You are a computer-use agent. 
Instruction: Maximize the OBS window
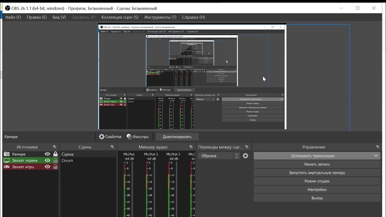click(358, 8)
